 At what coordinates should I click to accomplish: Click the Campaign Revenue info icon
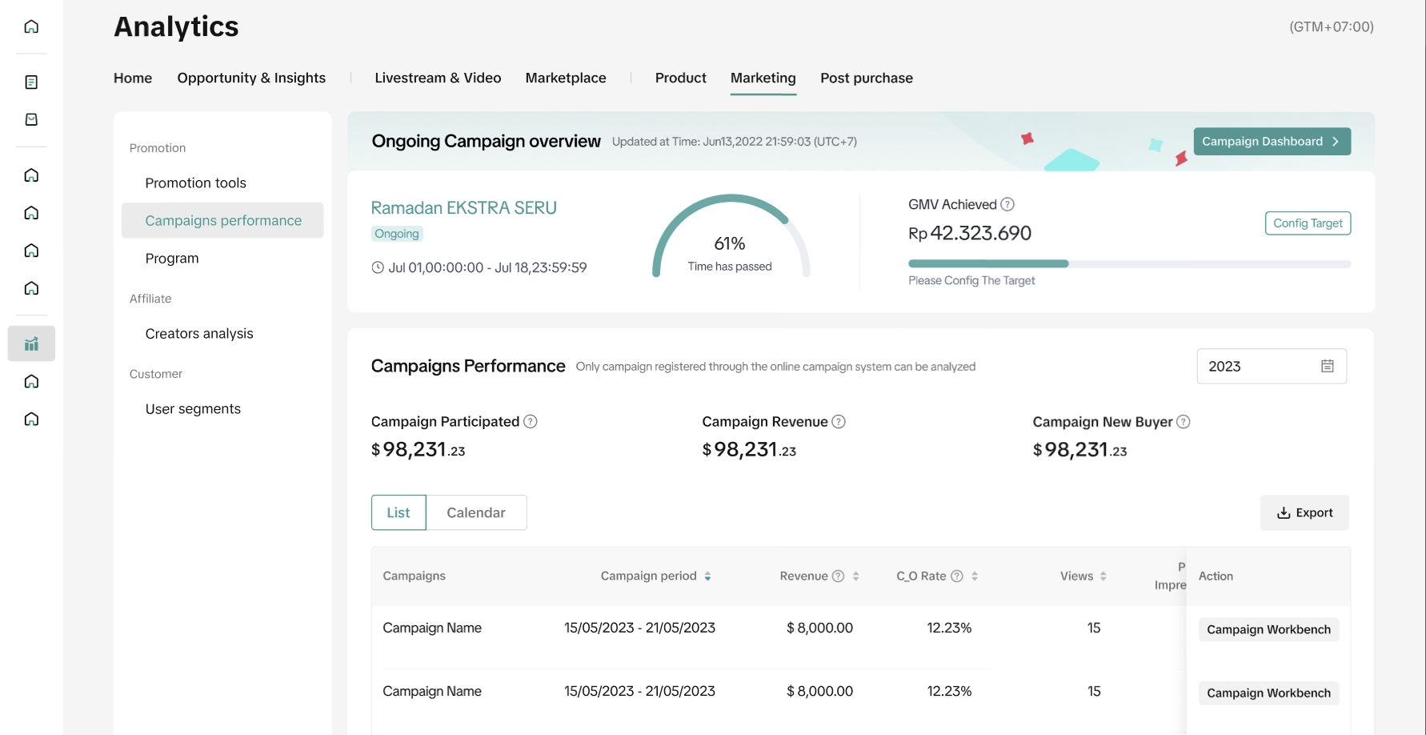839,421
